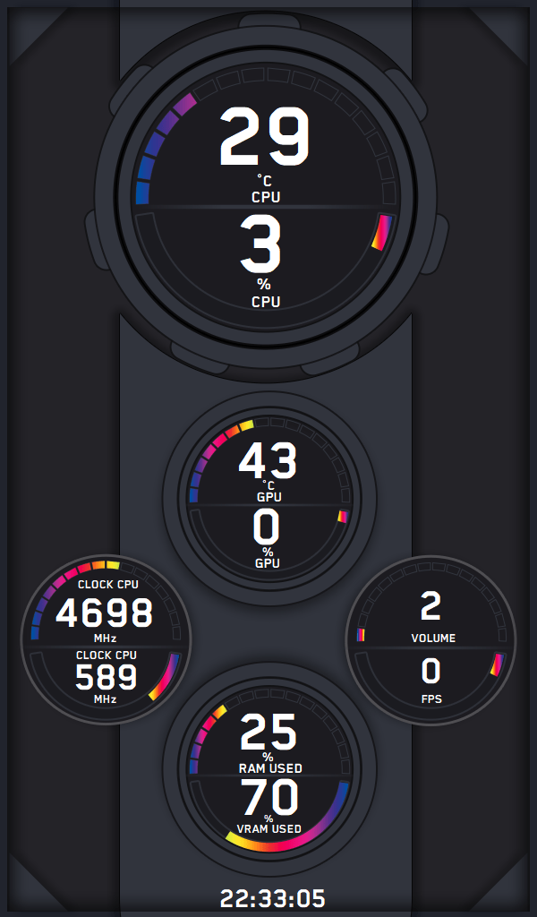Select the VOLUME label

tap(433, 638)
